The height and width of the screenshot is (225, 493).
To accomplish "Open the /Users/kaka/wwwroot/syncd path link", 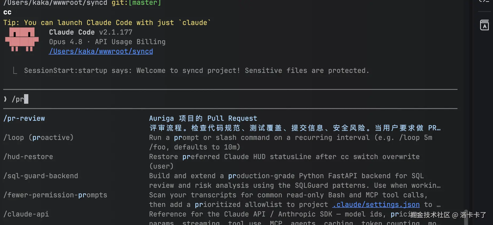I will 101,51.
